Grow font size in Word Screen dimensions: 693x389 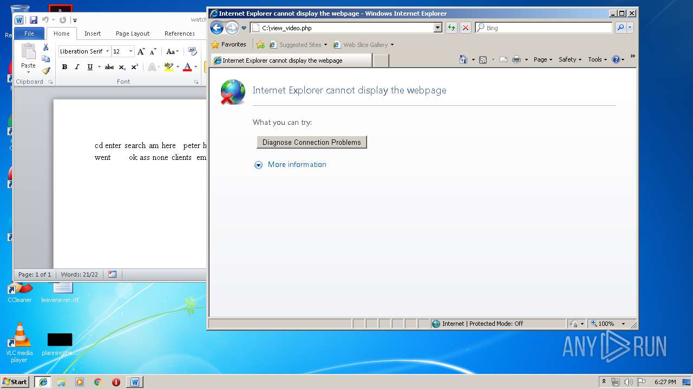tap(141, 51)
